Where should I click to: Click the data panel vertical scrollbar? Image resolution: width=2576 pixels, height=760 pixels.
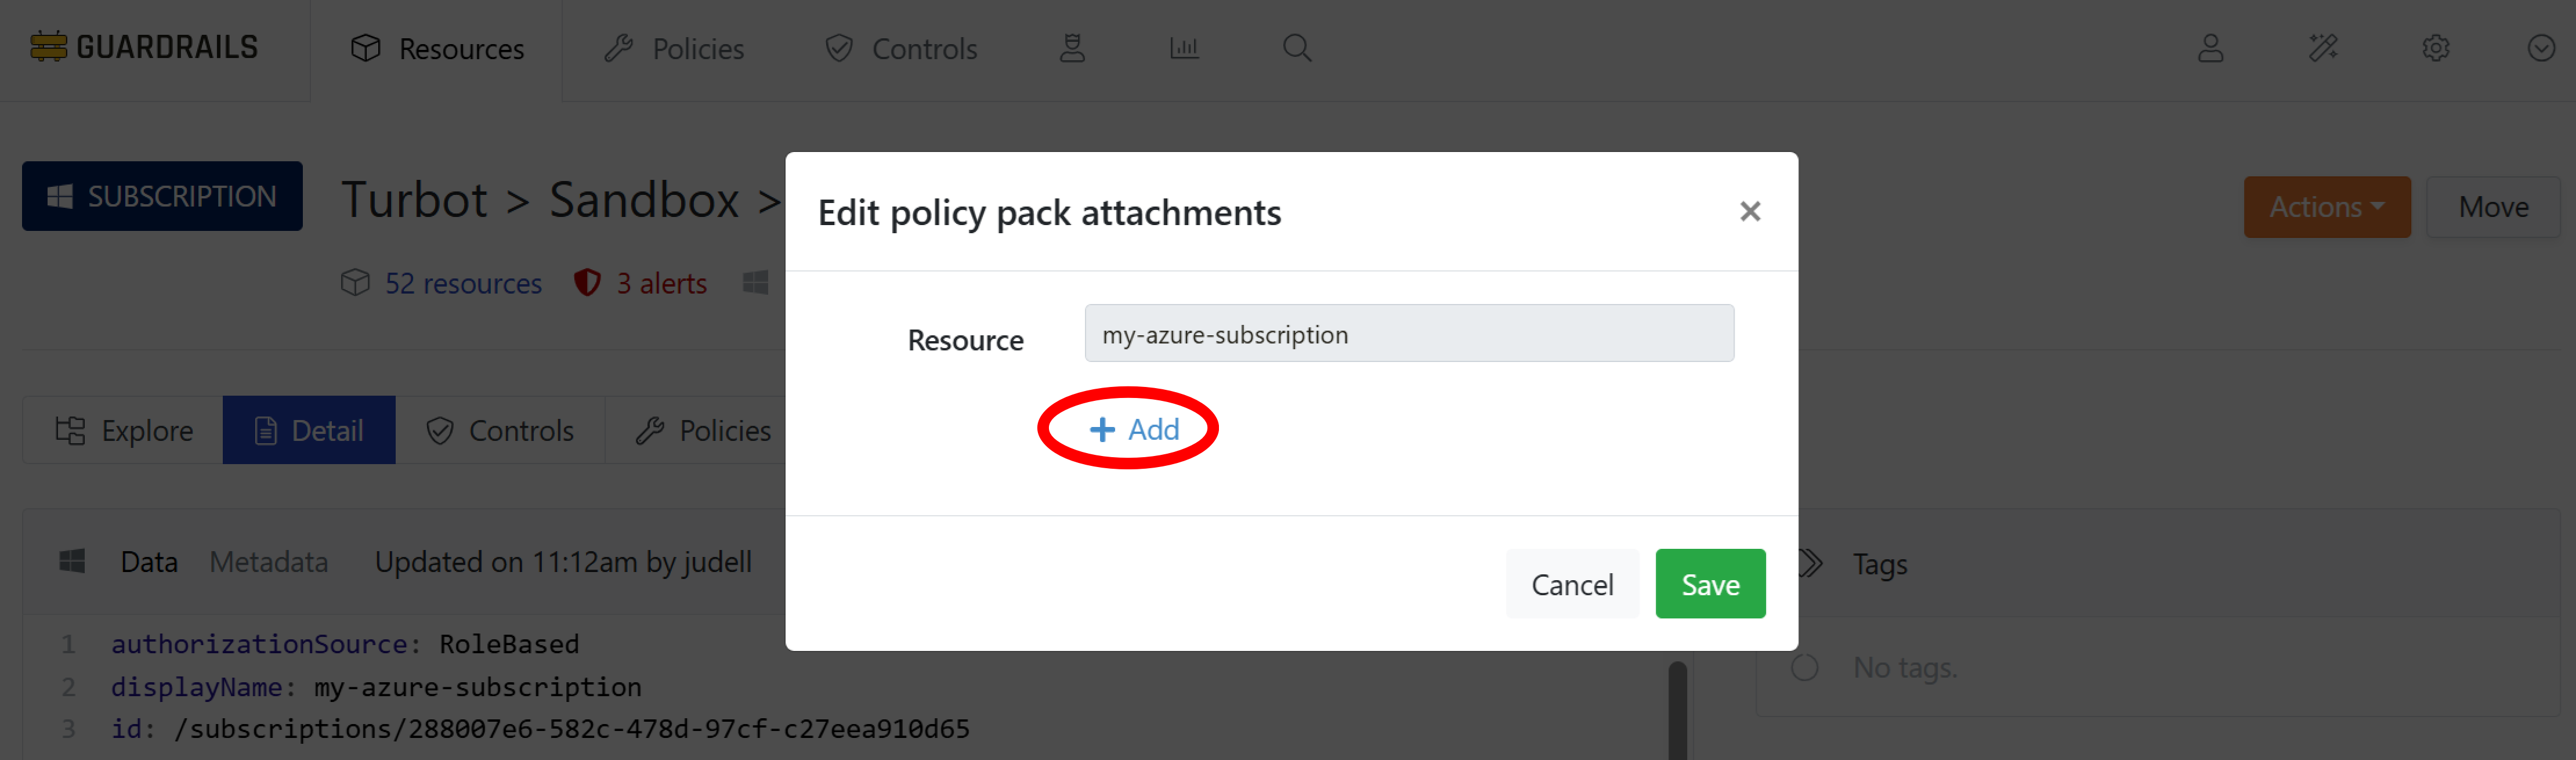1677,710
